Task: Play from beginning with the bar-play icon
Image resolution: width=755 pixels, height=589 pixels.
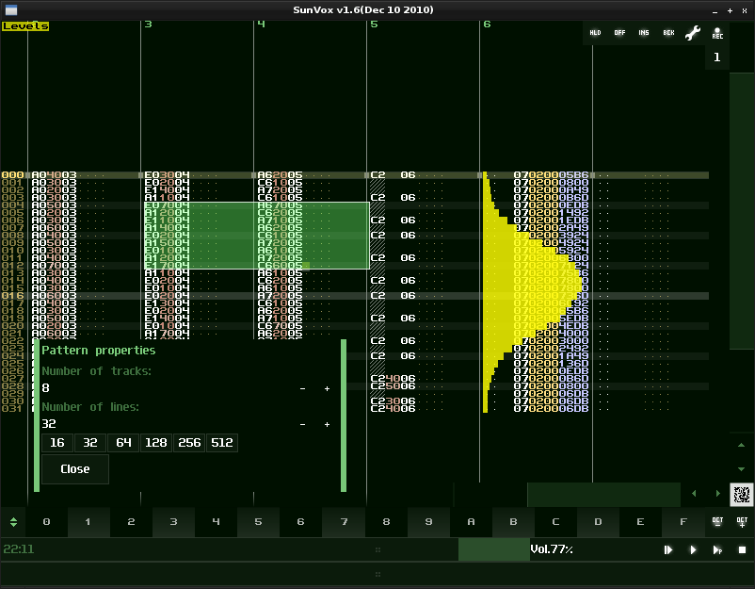Action: (668, 550)
